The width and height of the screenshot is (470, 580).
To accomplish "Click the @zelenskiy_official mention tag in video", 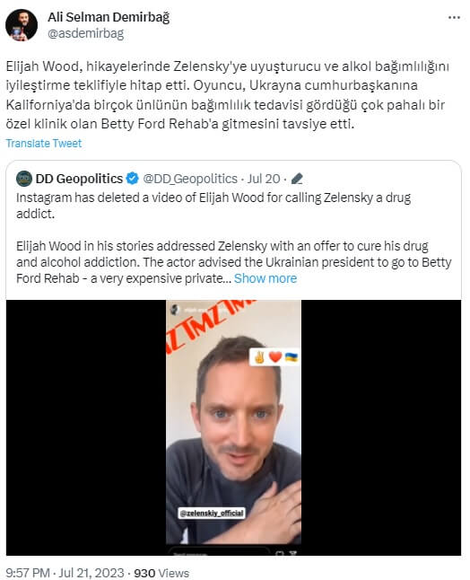I will [x=212, y=513].
